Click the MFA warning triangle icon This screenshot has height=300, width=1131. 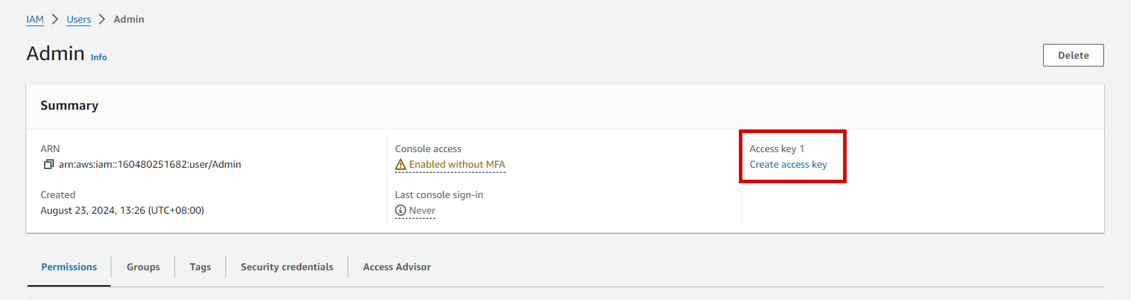(x=401, y=164)
